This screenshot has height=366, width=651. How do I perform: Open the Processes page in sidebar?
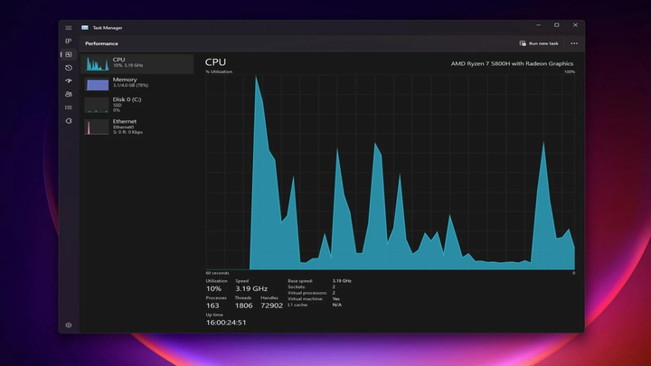click(69, 42)
